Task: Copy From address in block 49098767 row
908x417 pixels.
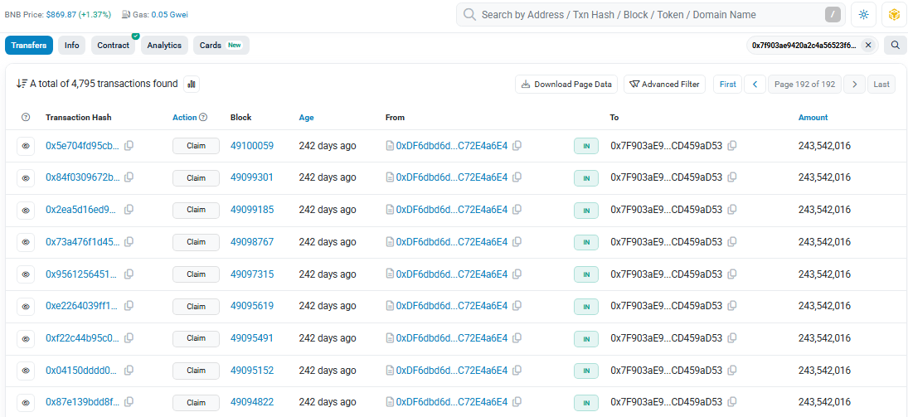Action: click(517, 241)
